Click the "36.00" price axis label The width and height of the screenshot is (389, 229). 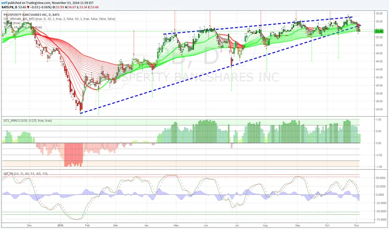(x=379, y=102)
